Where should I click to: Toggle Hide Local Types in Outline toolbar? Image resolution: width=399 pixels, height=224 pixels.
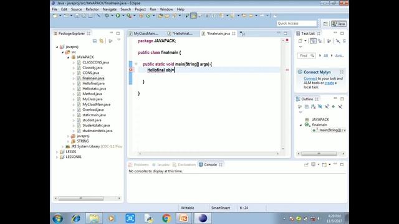coord(340,106)
